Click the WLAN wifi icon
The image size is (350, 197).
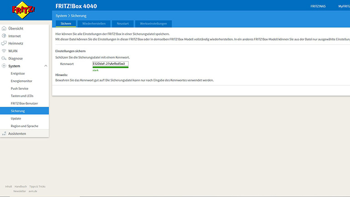click(4, 51)
